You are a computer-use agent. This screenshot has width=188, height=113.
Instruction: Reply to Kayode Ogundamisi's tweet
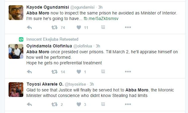pos(29,27)
